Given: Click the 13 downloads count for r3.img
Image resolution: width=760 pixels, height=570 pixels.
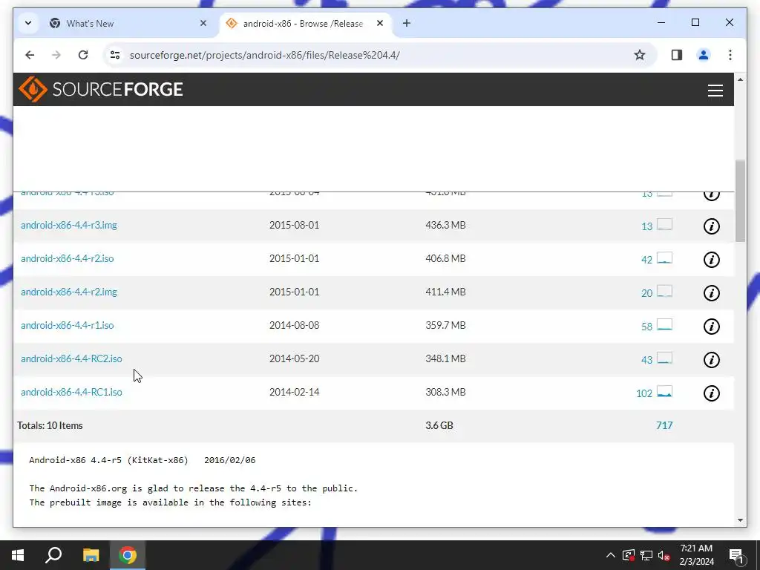Looking at the screenshot, I should (x=646, y=226).
